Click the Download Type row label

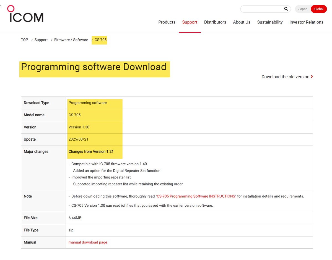pos(37,103)
